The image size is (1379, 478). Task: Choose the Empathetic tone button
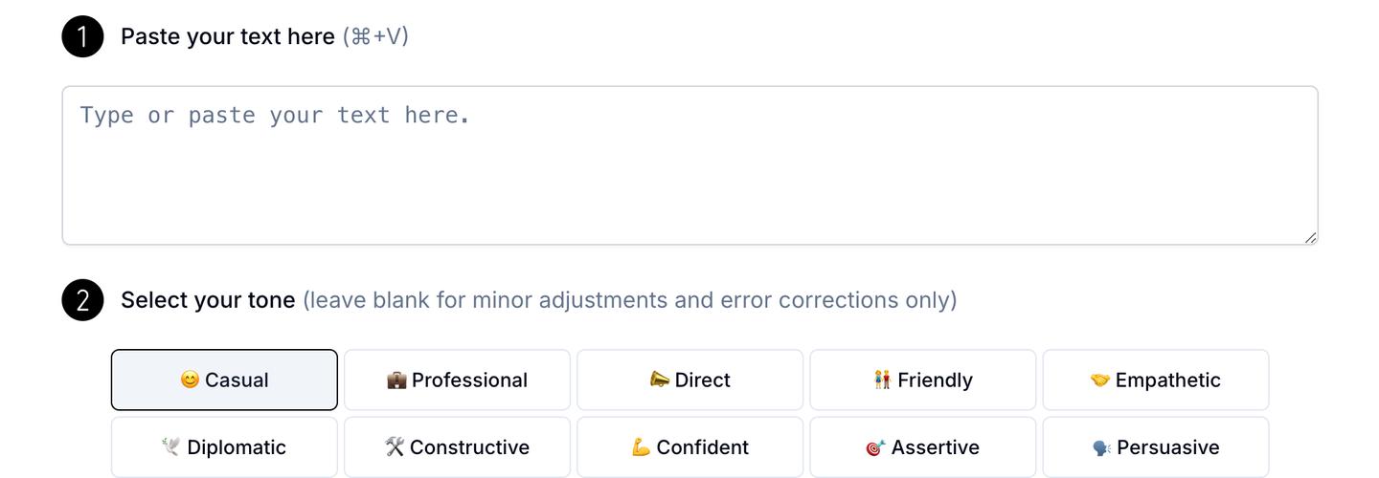1155,380
